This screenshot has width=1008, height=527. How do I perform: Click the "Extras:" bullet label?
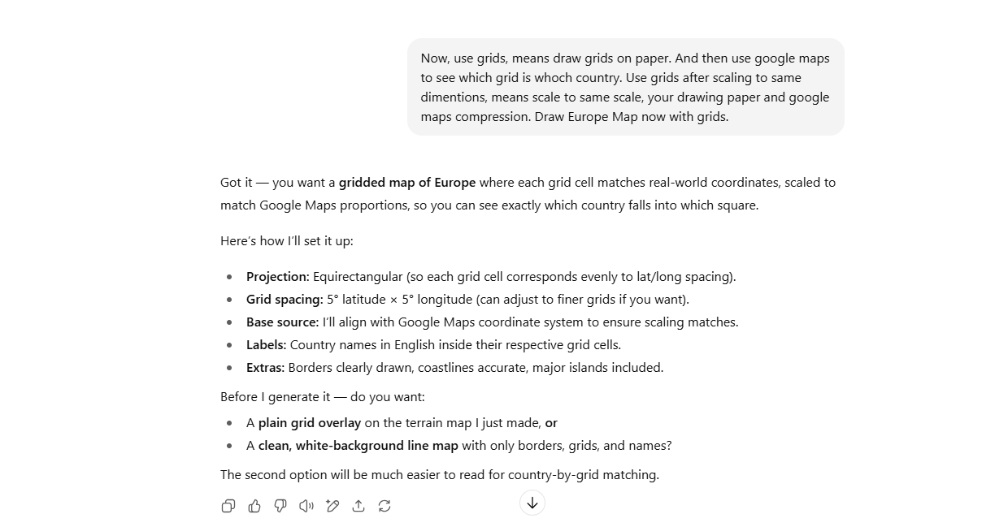tap(265, 368)
